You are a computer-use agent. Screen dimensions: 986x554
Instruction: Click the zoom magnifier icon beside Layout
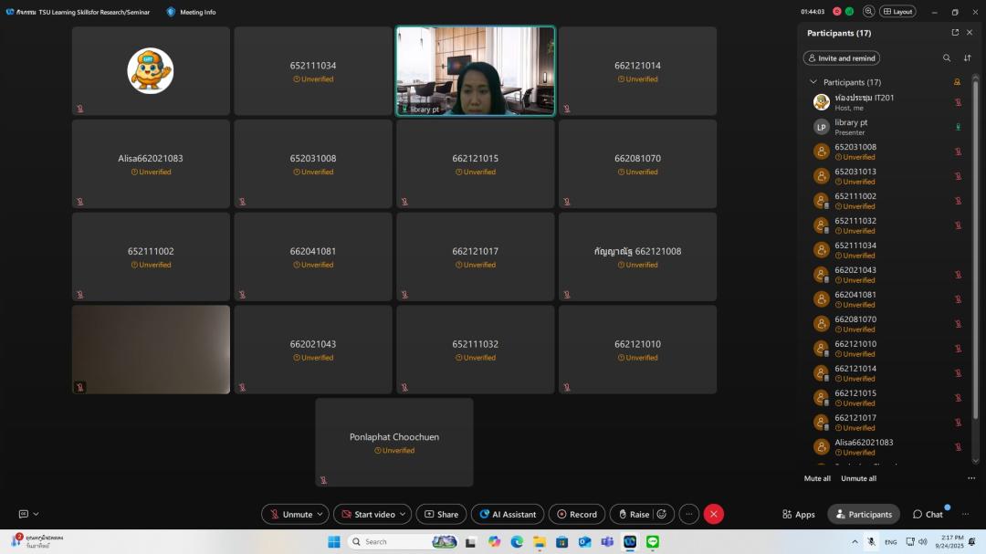pos(868,12)
